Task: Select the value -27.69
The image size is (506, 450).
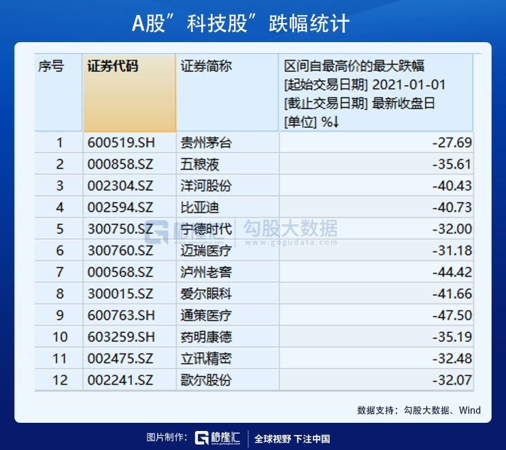Action: pyautogui.click(x=452, y=143)
